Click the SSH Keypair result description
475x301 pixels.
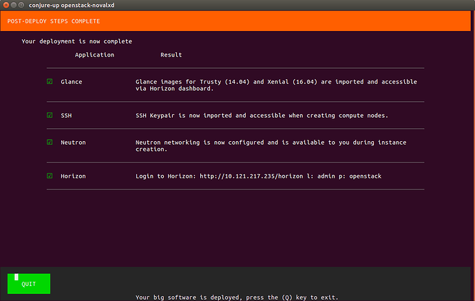click(262, 116)
